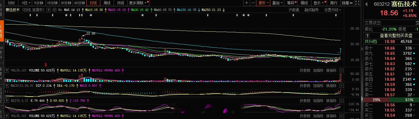Zoom out chart with minus icon
This screenshot has height=119, width=419.
(253, 3)
